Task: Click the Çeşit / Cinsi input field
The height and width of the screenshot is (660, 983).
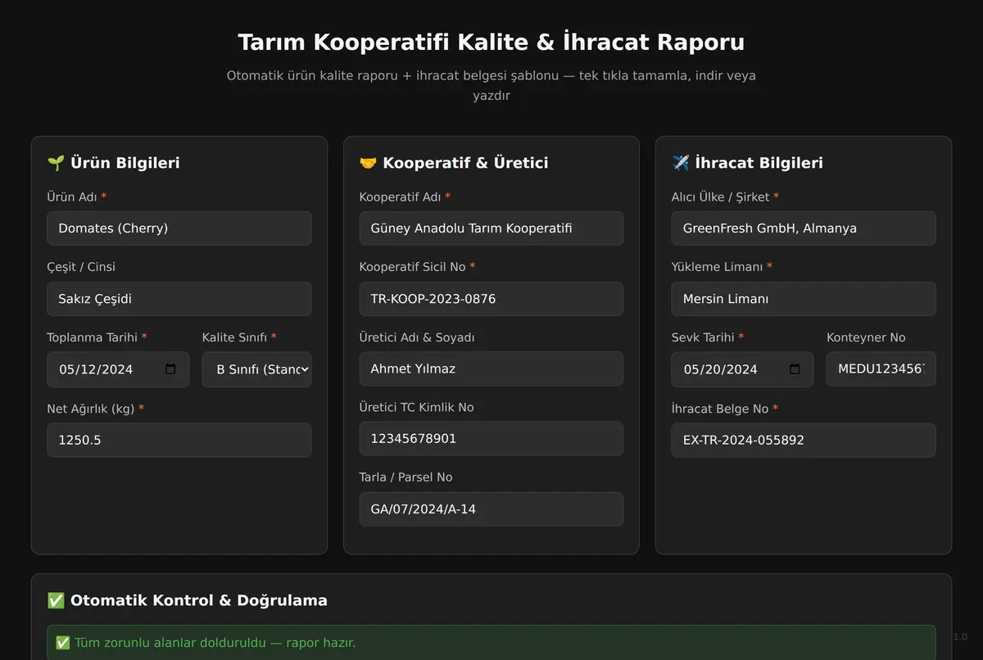Action: pos(179,299)
